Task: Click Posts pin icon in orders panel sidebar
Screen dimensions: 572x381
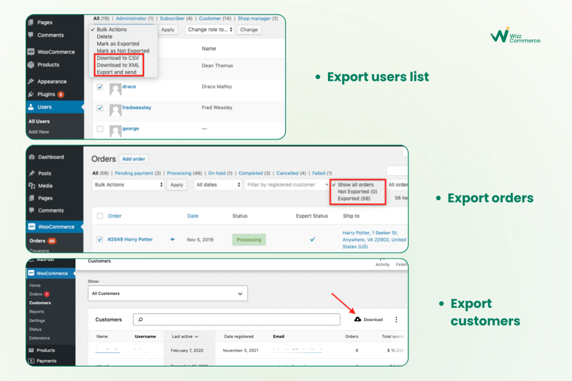Action: (32, 173)
